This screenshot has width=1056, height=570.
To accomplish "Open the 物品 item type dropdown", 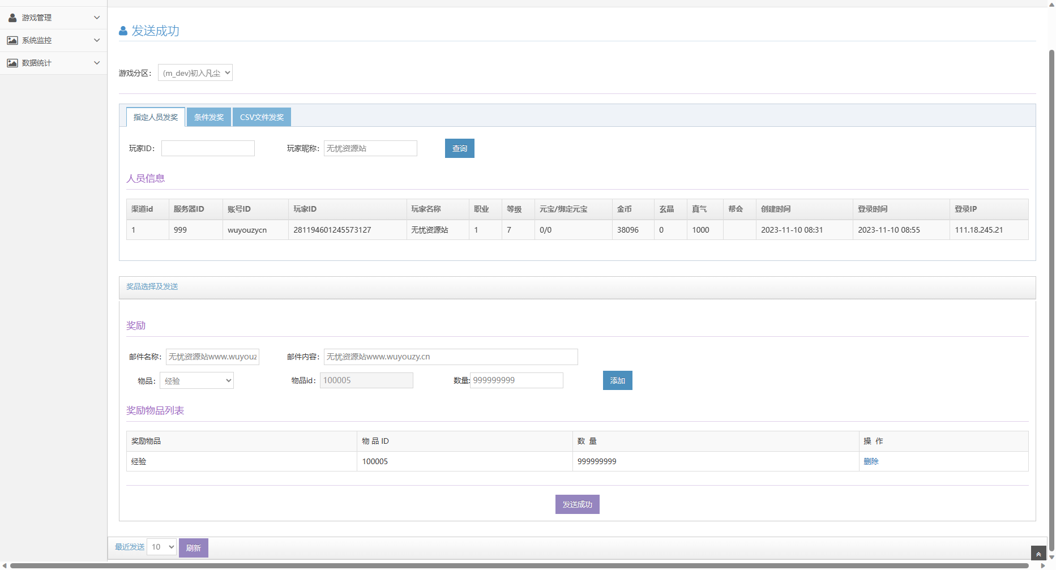I will click(x=196, y=380).
